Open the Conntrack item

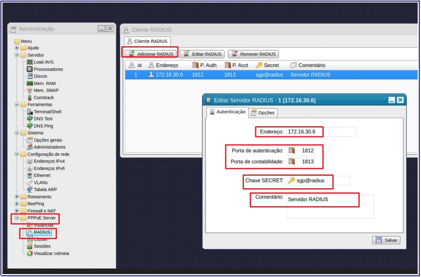point(43,97)
